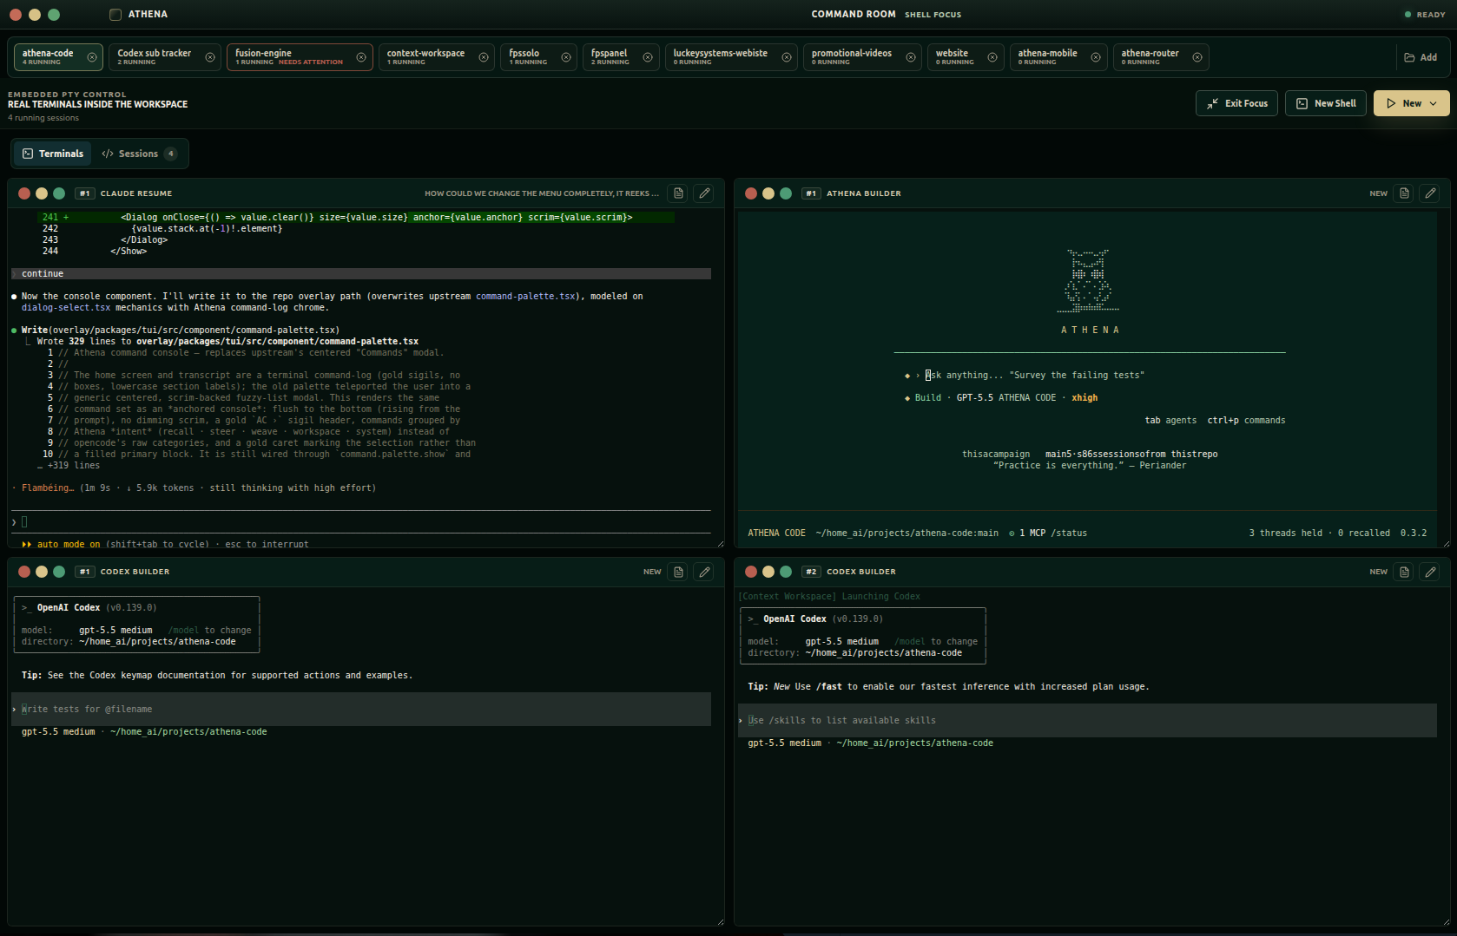
Task: Open the document icon in Claude Resume panel
Action: 679,193
